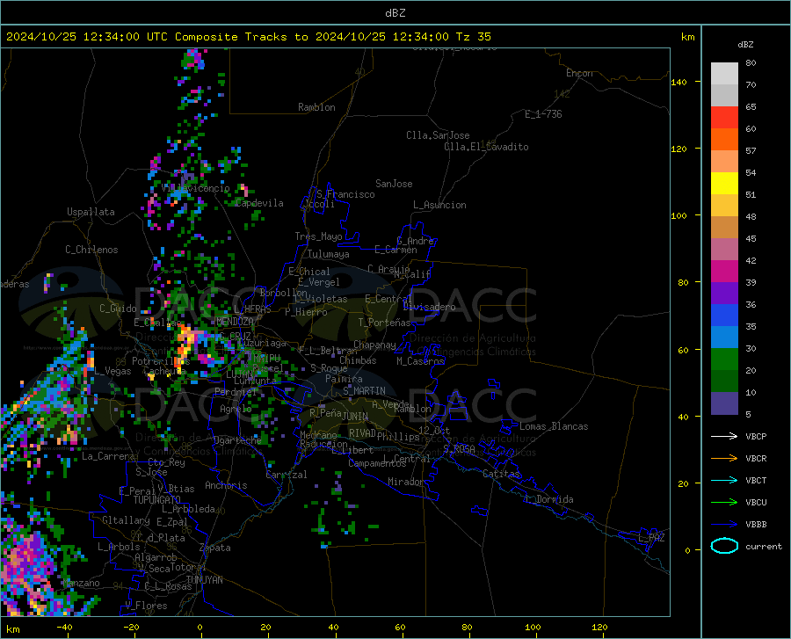Click the L_Asuncion label on map
Viewport: 791px width, 639px height.
tap(439, 205)
